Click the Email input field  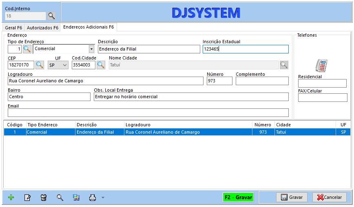148,112
